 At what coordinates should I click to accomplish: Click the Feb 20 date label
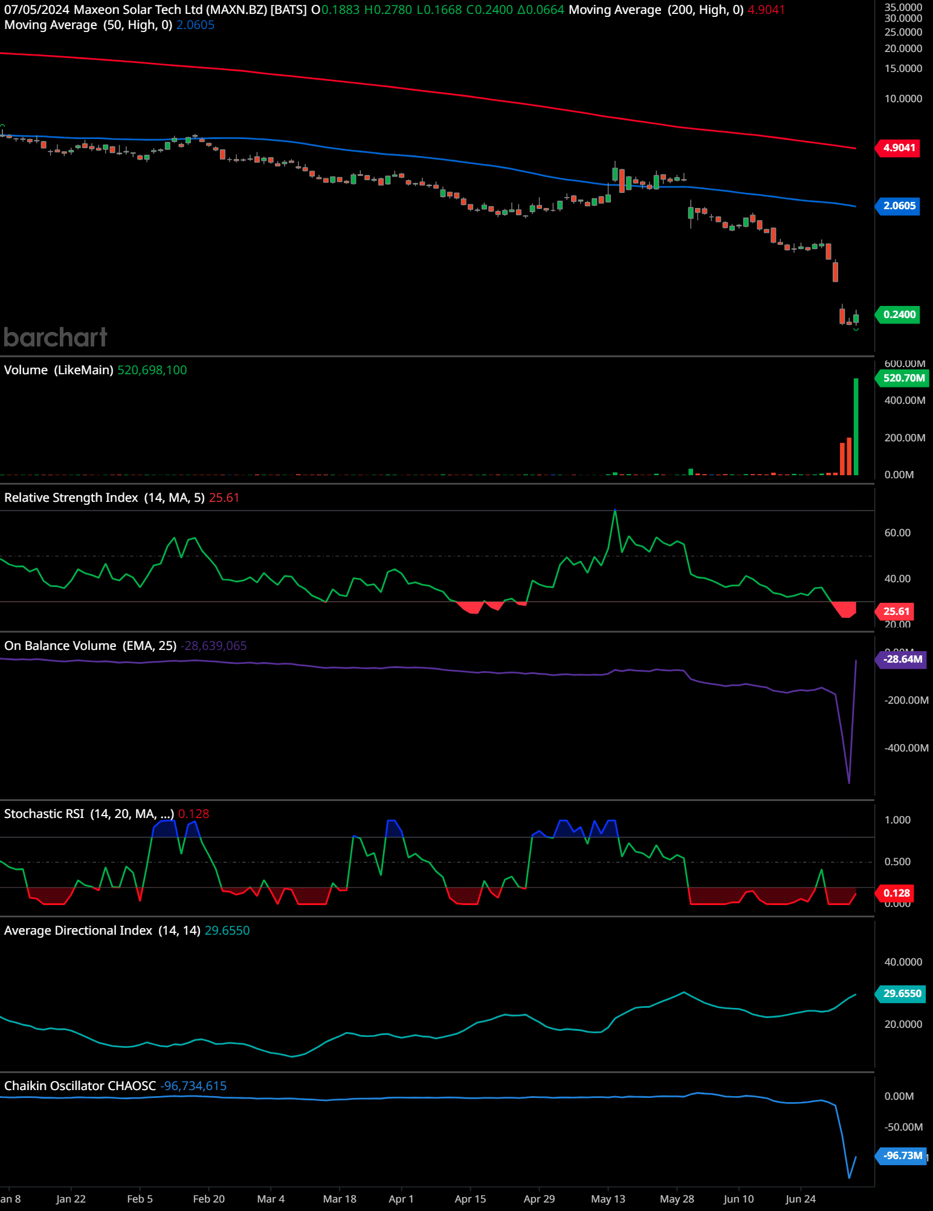pos(208,1199)
